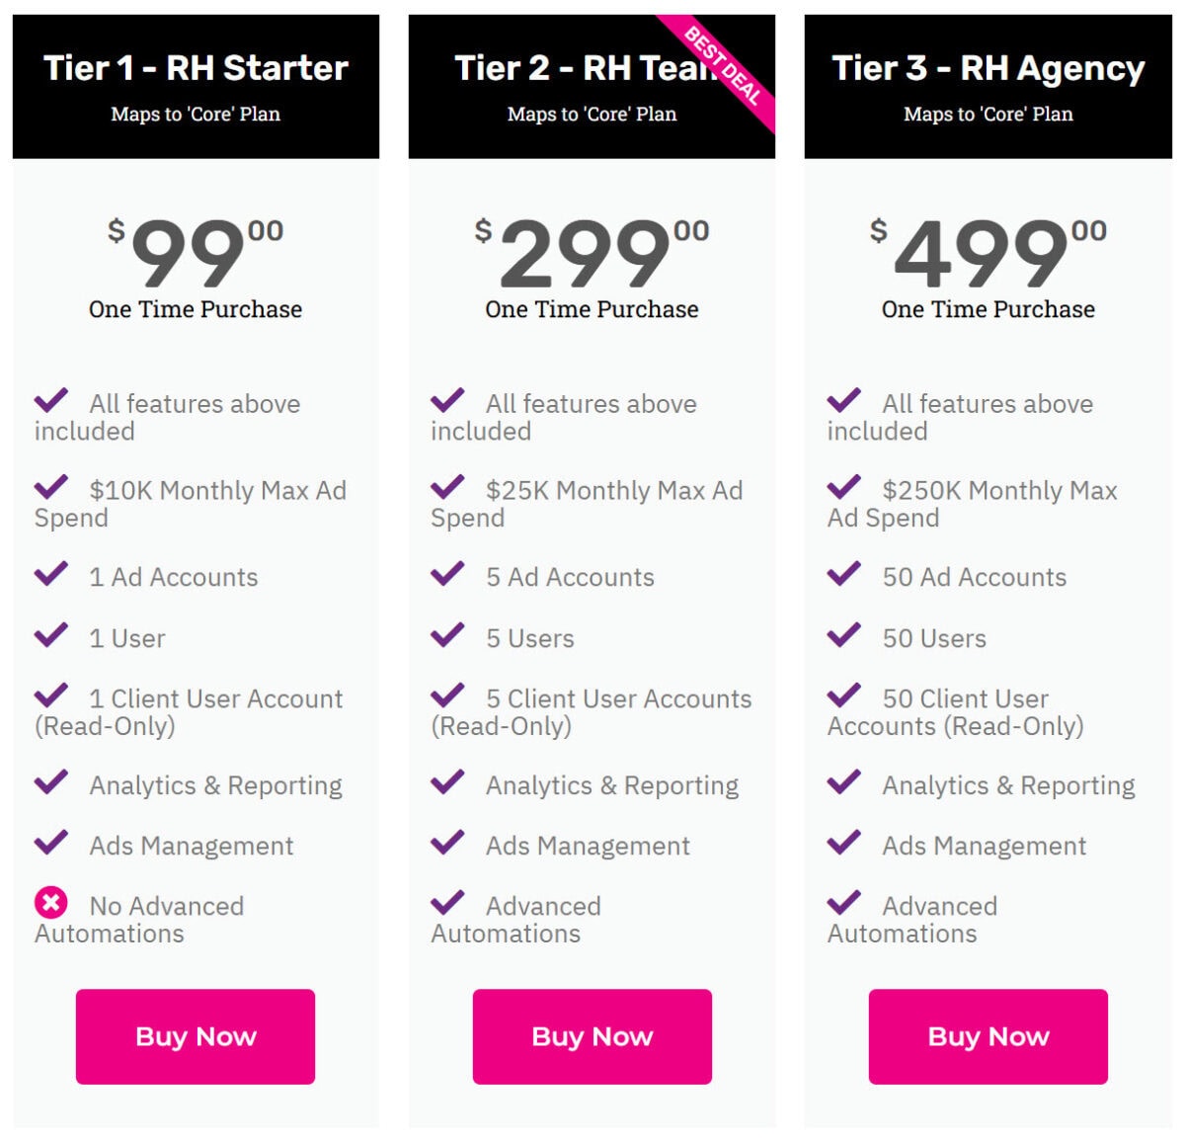Click the pink BEST DEAL ribbon
The height and width of the screenshot is (1142, 1185).
(724, 64)
